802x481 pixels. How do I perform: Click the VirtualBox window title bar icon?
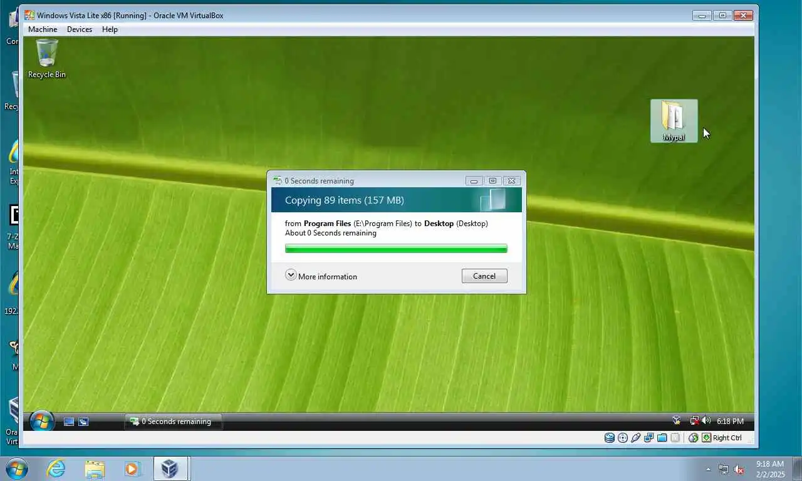point(29,15)
